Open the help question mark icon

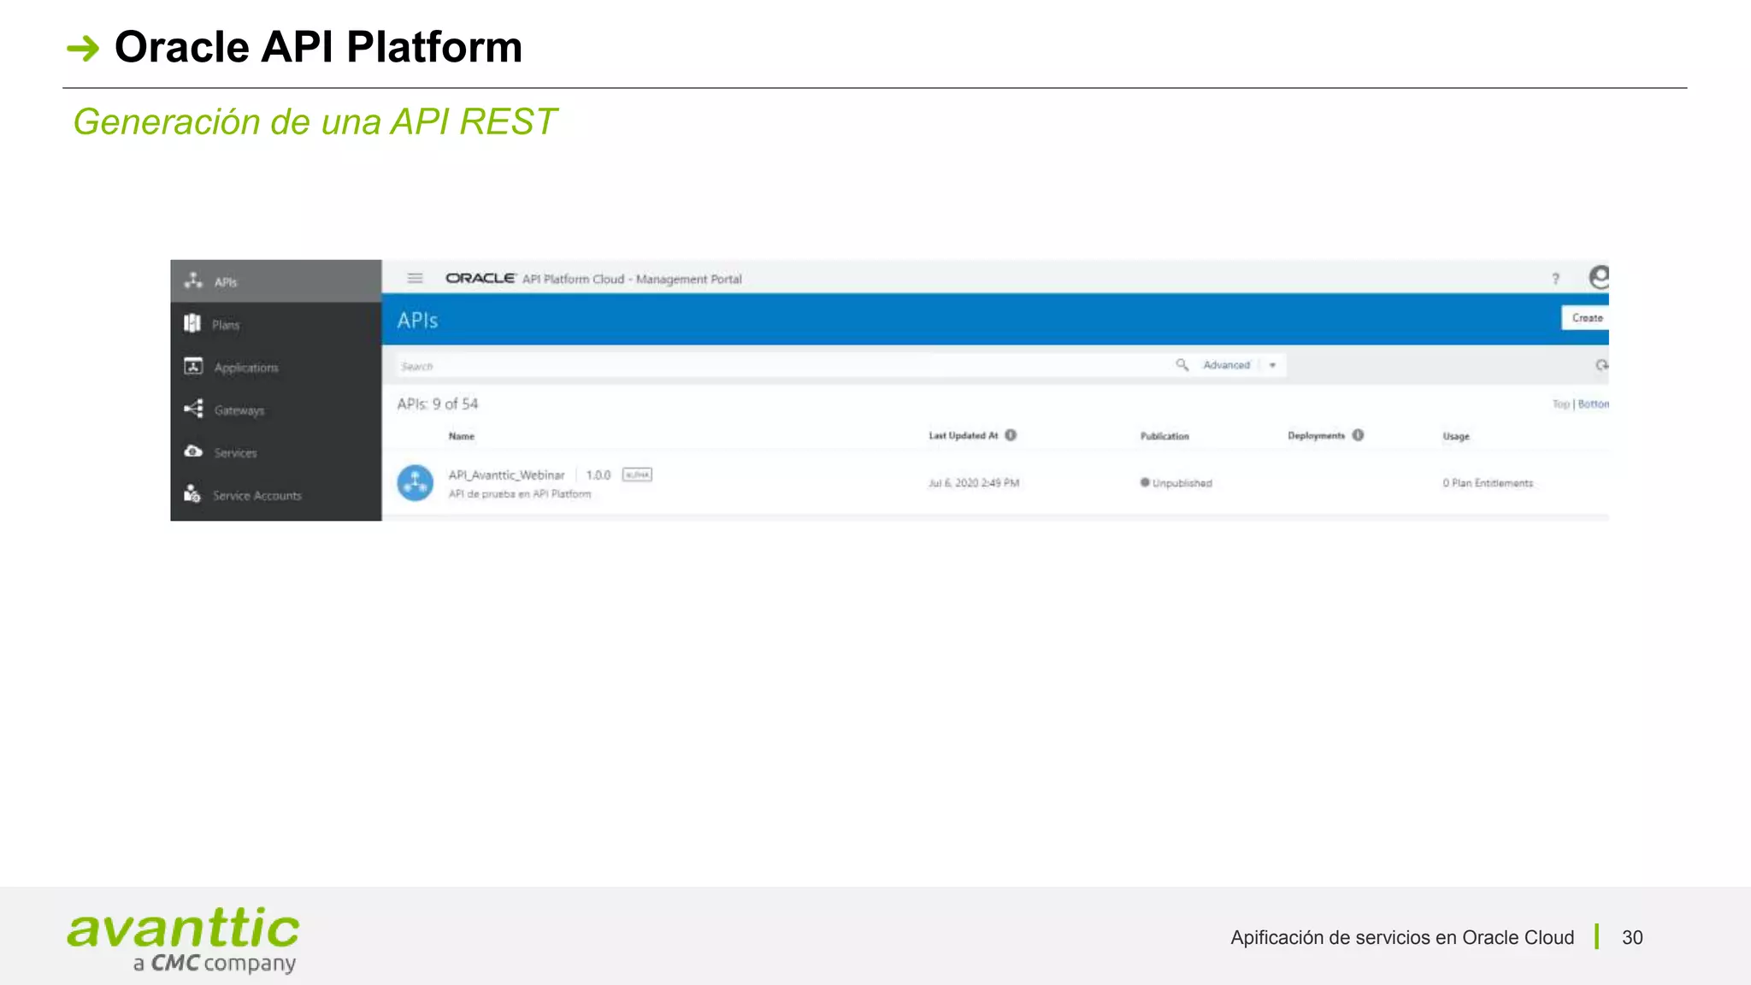[1555, 279]
